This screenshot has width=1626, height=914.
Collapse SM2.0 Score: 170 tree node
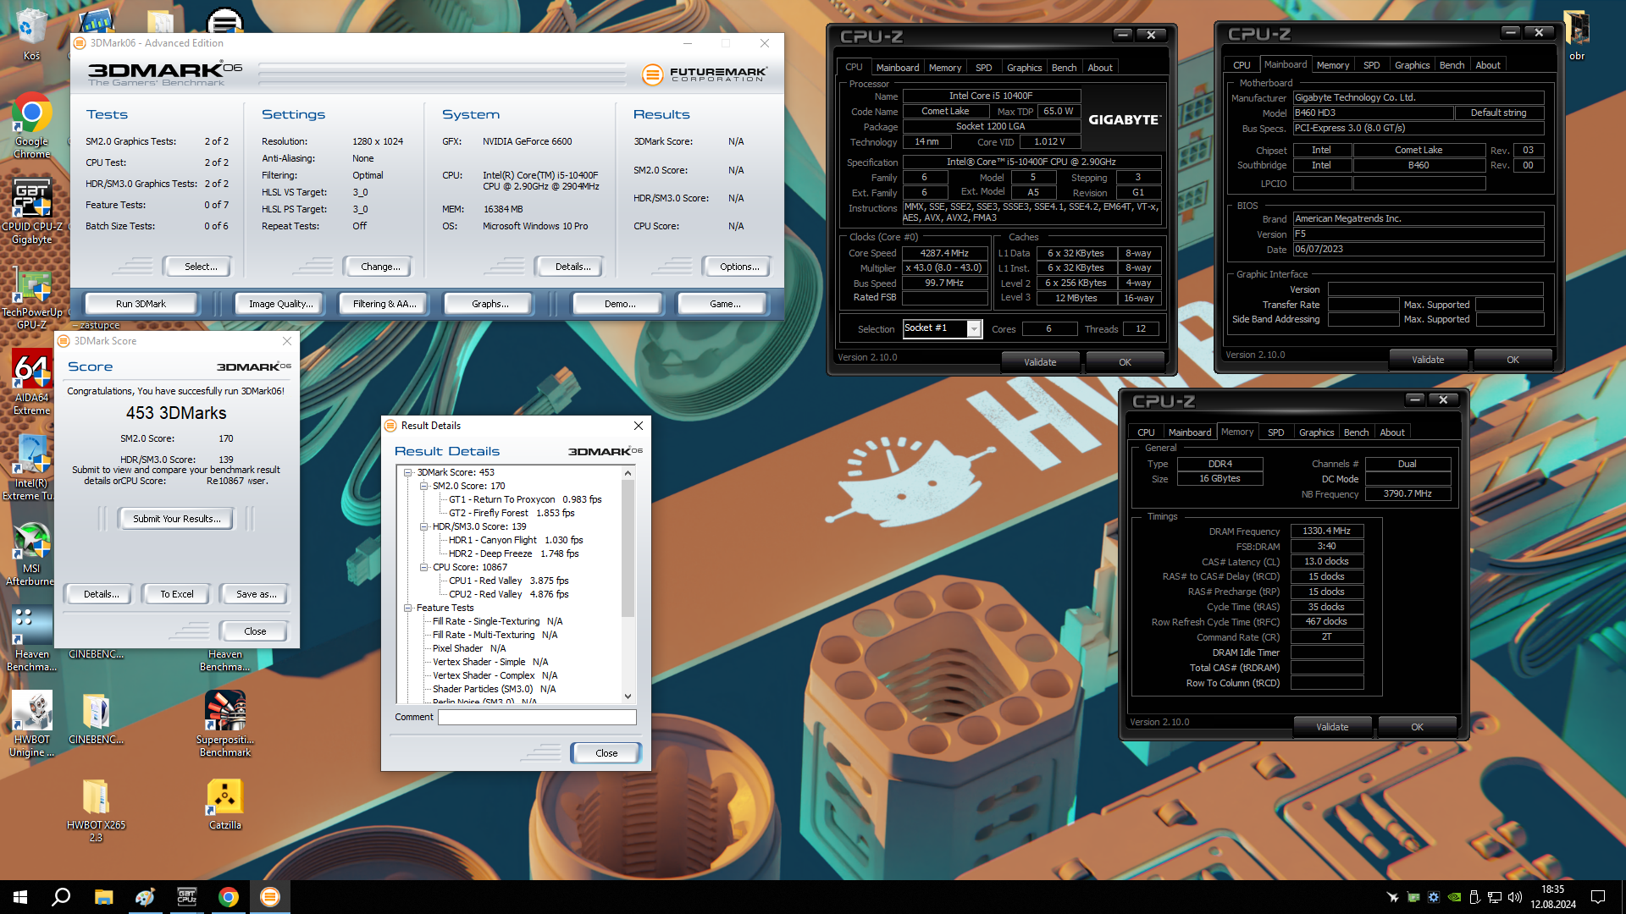(424, 486)
